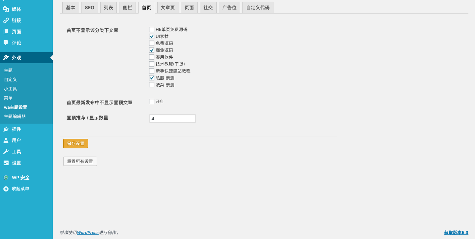Expand the 设置 settings menu
The width and height of the screenshot is (475, 239).
pos(16,163)
